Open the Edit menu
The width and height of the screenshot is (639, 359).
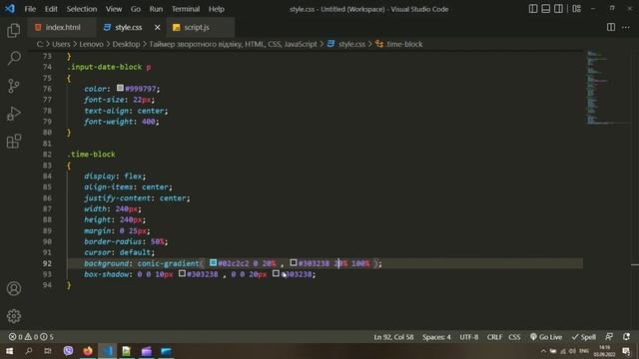tap(51, 9)
